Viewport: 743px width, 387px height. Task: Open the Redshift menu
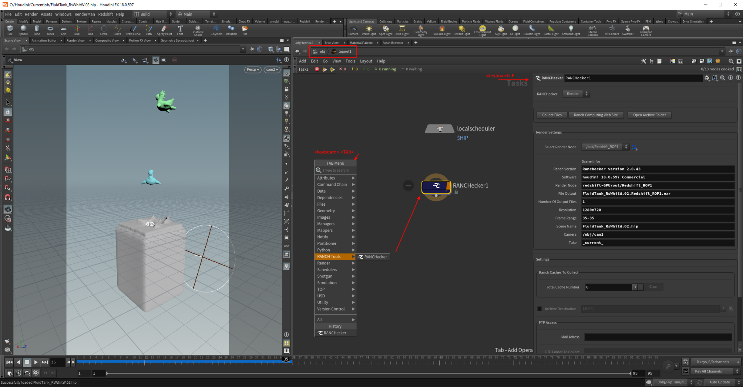pyautogui.click(x=106, y=14)
